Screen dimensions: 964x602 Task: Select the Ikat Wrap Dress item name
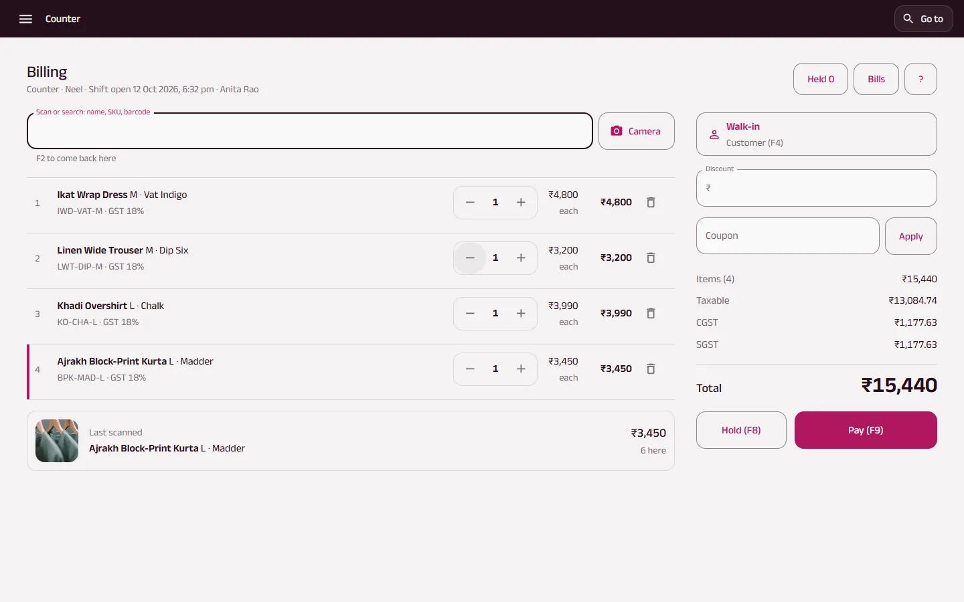pyautogui.click(x=92, y=195)
